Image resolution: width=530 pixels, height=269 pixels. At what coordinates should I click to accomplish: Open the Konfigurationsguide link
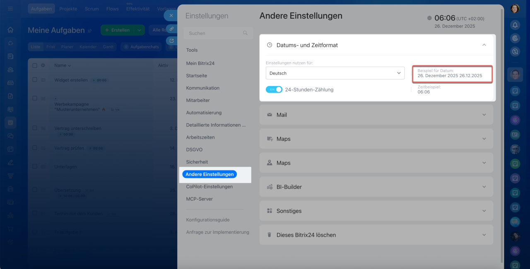tap(208, 220)
